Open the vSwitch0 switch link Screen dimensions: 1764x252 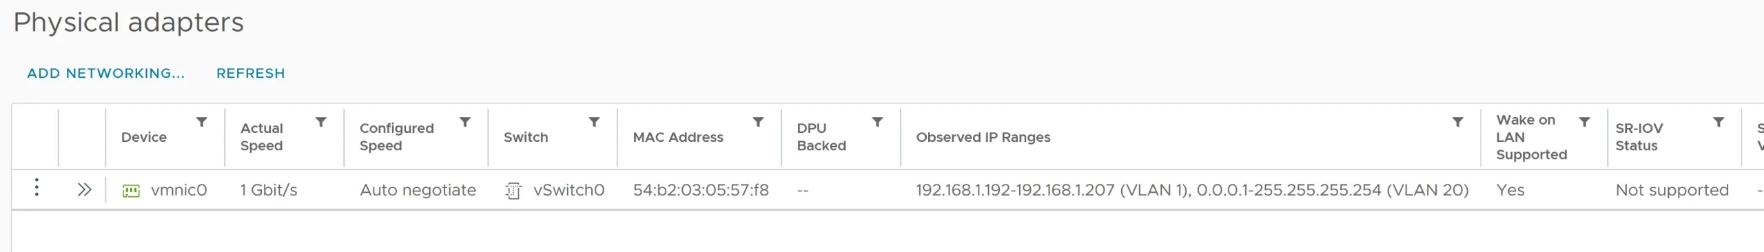(568, 190)
